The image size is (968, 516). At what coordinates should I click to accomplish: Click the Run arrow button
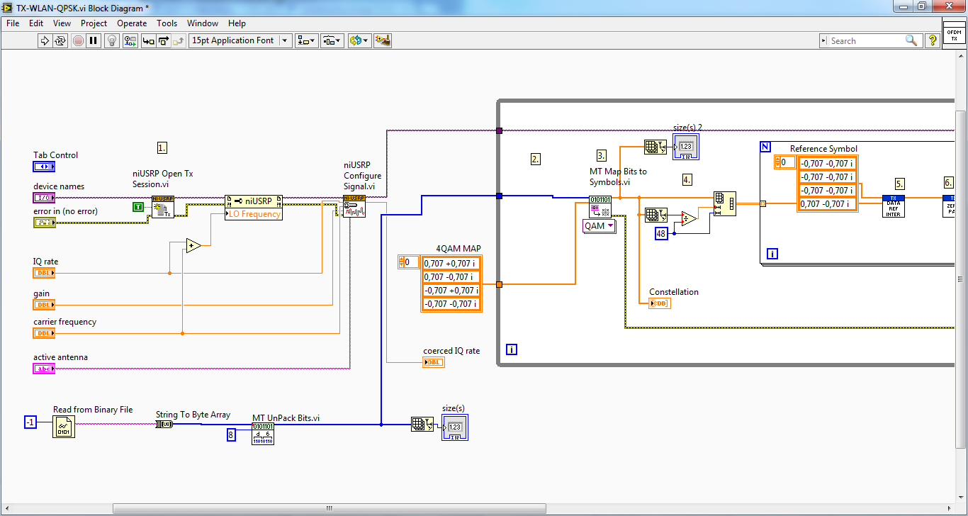(x=45, y=40)
